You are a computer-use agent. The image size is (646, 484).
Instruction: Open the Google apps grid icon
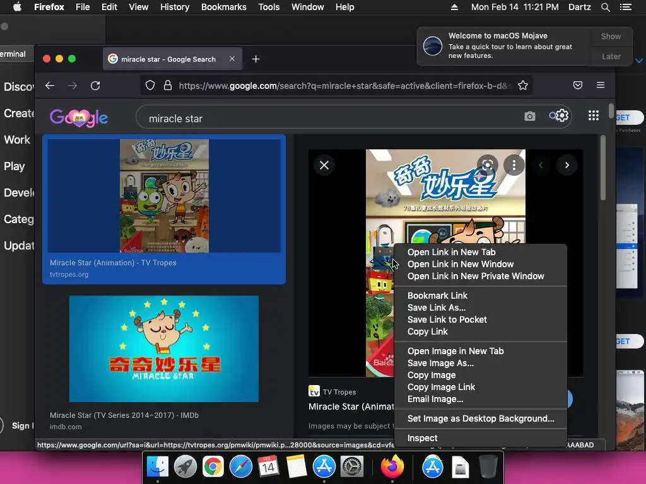(593, 116)
